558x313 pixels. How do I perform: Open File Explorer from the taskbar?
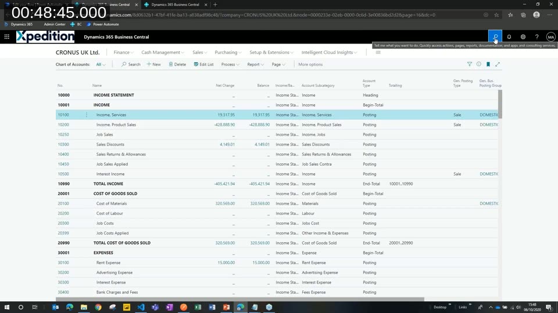pyautogui.click(x=84, y=307)
